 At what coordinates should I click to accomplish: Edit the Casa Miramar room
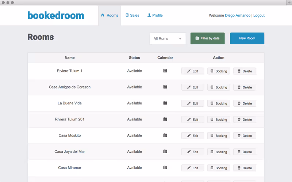coord(193,168)
